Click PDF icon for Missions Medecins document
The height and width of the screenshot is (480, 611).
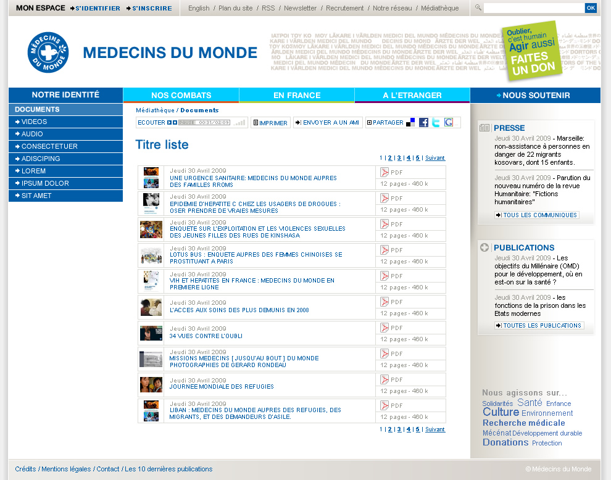(x=384, y=354)
